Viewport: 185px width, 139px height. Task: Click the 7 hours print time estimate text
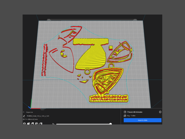point(135,112)
